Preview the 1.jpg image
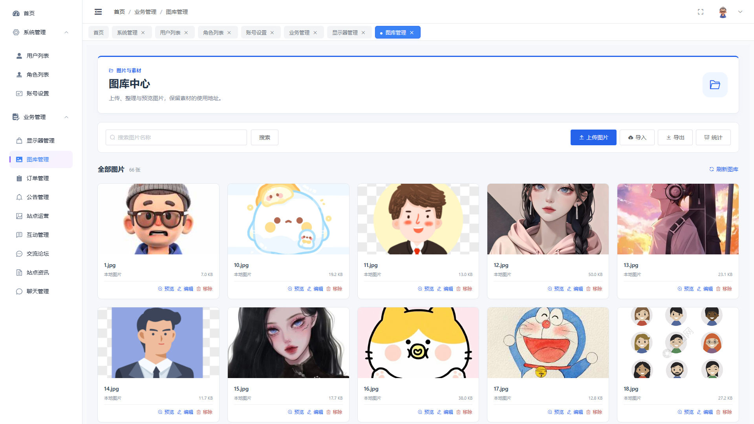This screenshot has width=754, height=424. click(166, 289)
